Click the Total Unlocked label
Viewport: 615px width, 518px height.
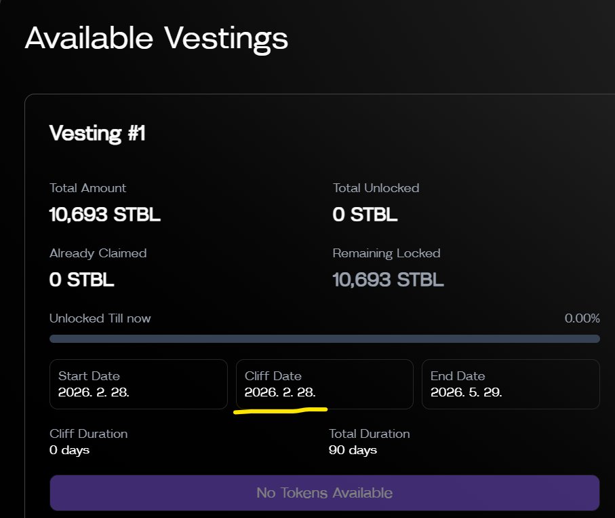click(376, 188)
